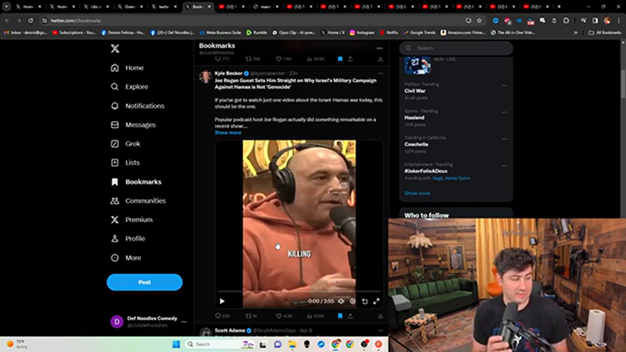Open the Windows Start menu
Image resolution: width=626 pixels, height=352 pixels.
176,344
